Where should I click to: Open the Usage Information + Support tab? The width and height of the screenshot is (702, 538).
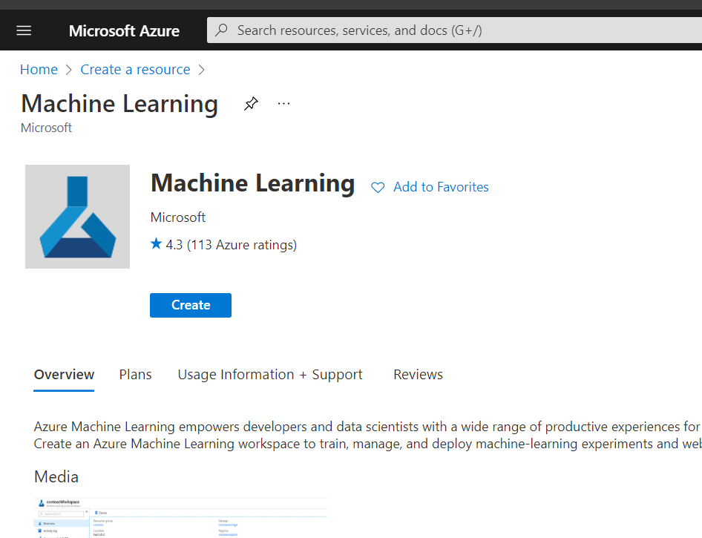pyautogui.click(x=270, y=375)
